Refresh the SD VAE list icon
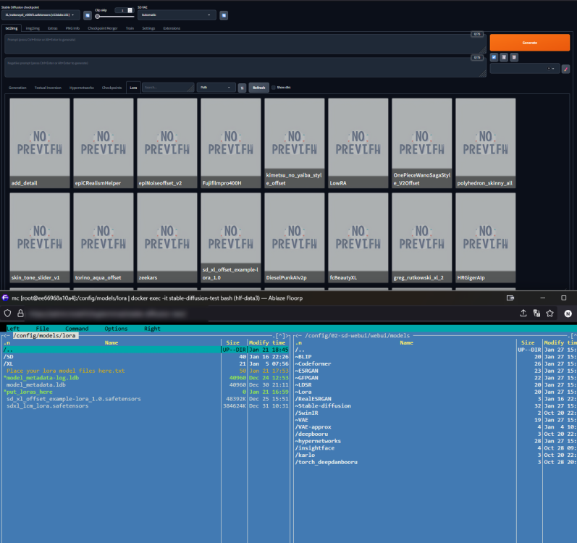Screen dimensions: 577x543 pos(224,15)
